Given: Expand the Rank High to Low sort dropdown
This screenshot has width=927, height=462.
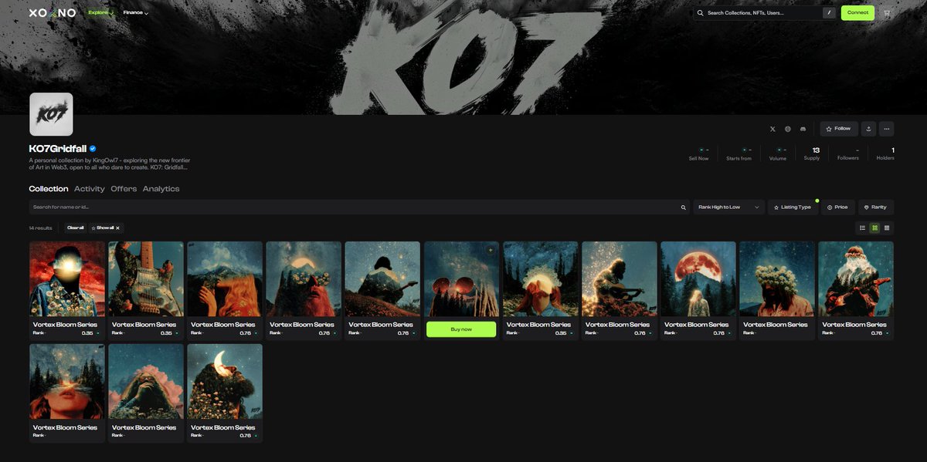Looking at the screenshot, I should (x=728, y=207).
